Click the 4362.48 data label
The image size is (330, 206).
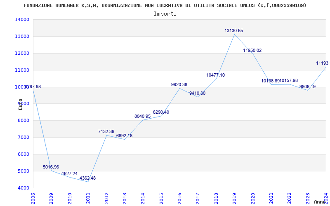pos(87,178)
